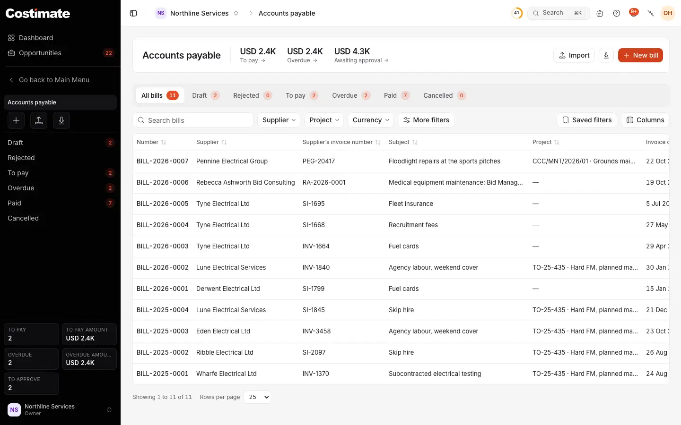Click the sidebar upload icon
This screenshot has height=425, width=681.
point(39,120)
